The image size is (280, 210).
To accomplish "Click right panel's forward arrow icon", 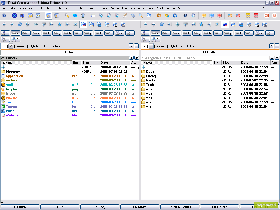I will pyautogui.click(x=154, y=24).
